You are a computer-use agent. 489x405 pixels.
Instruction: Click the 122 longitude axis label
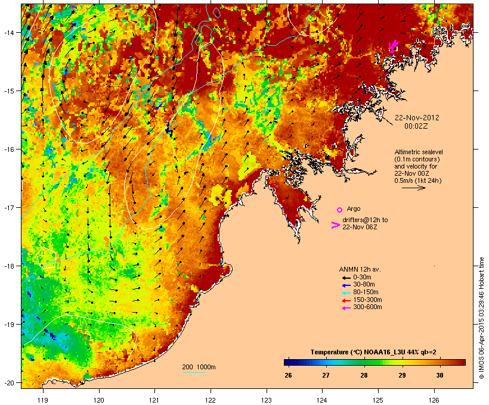coord(211,400)
